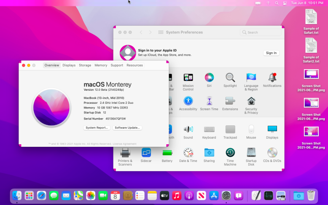This screenshot has width=328, height=205.
Task: Open the License Agreement link
Action: pos(124,144)
